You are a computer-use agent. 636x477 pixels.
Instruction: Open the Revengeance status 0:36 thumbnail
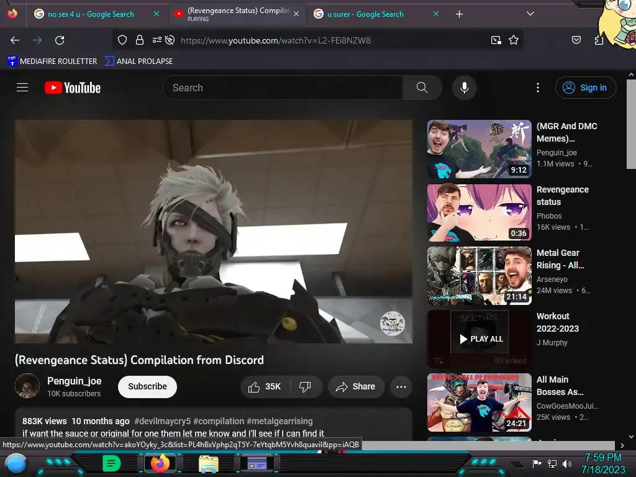479,212
